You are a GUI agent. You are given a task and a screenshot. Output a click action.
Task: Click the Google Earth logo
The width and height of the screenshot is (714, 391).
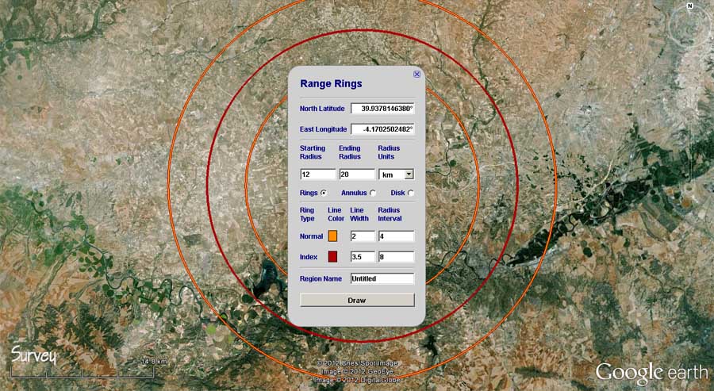click(x=651, y=373)
